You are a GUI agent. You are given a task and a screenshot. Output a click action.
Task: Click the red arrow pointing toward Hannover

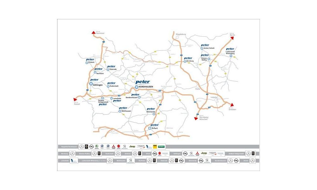[x=93, y=32]
